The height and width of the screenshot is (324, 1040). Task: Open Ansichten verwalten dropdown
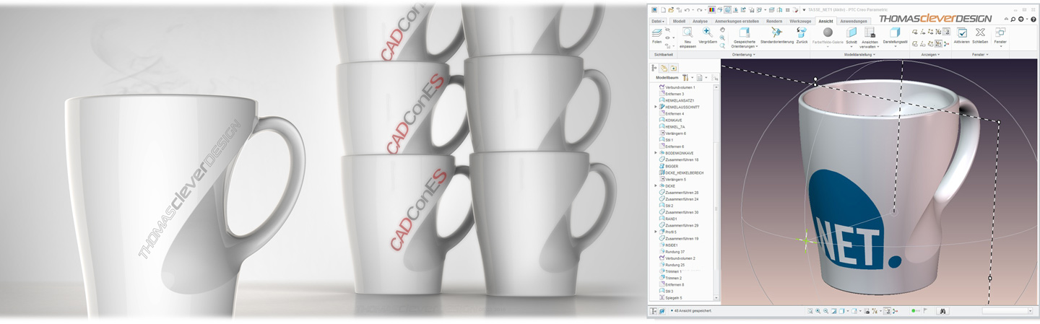(x=870, y=43)
